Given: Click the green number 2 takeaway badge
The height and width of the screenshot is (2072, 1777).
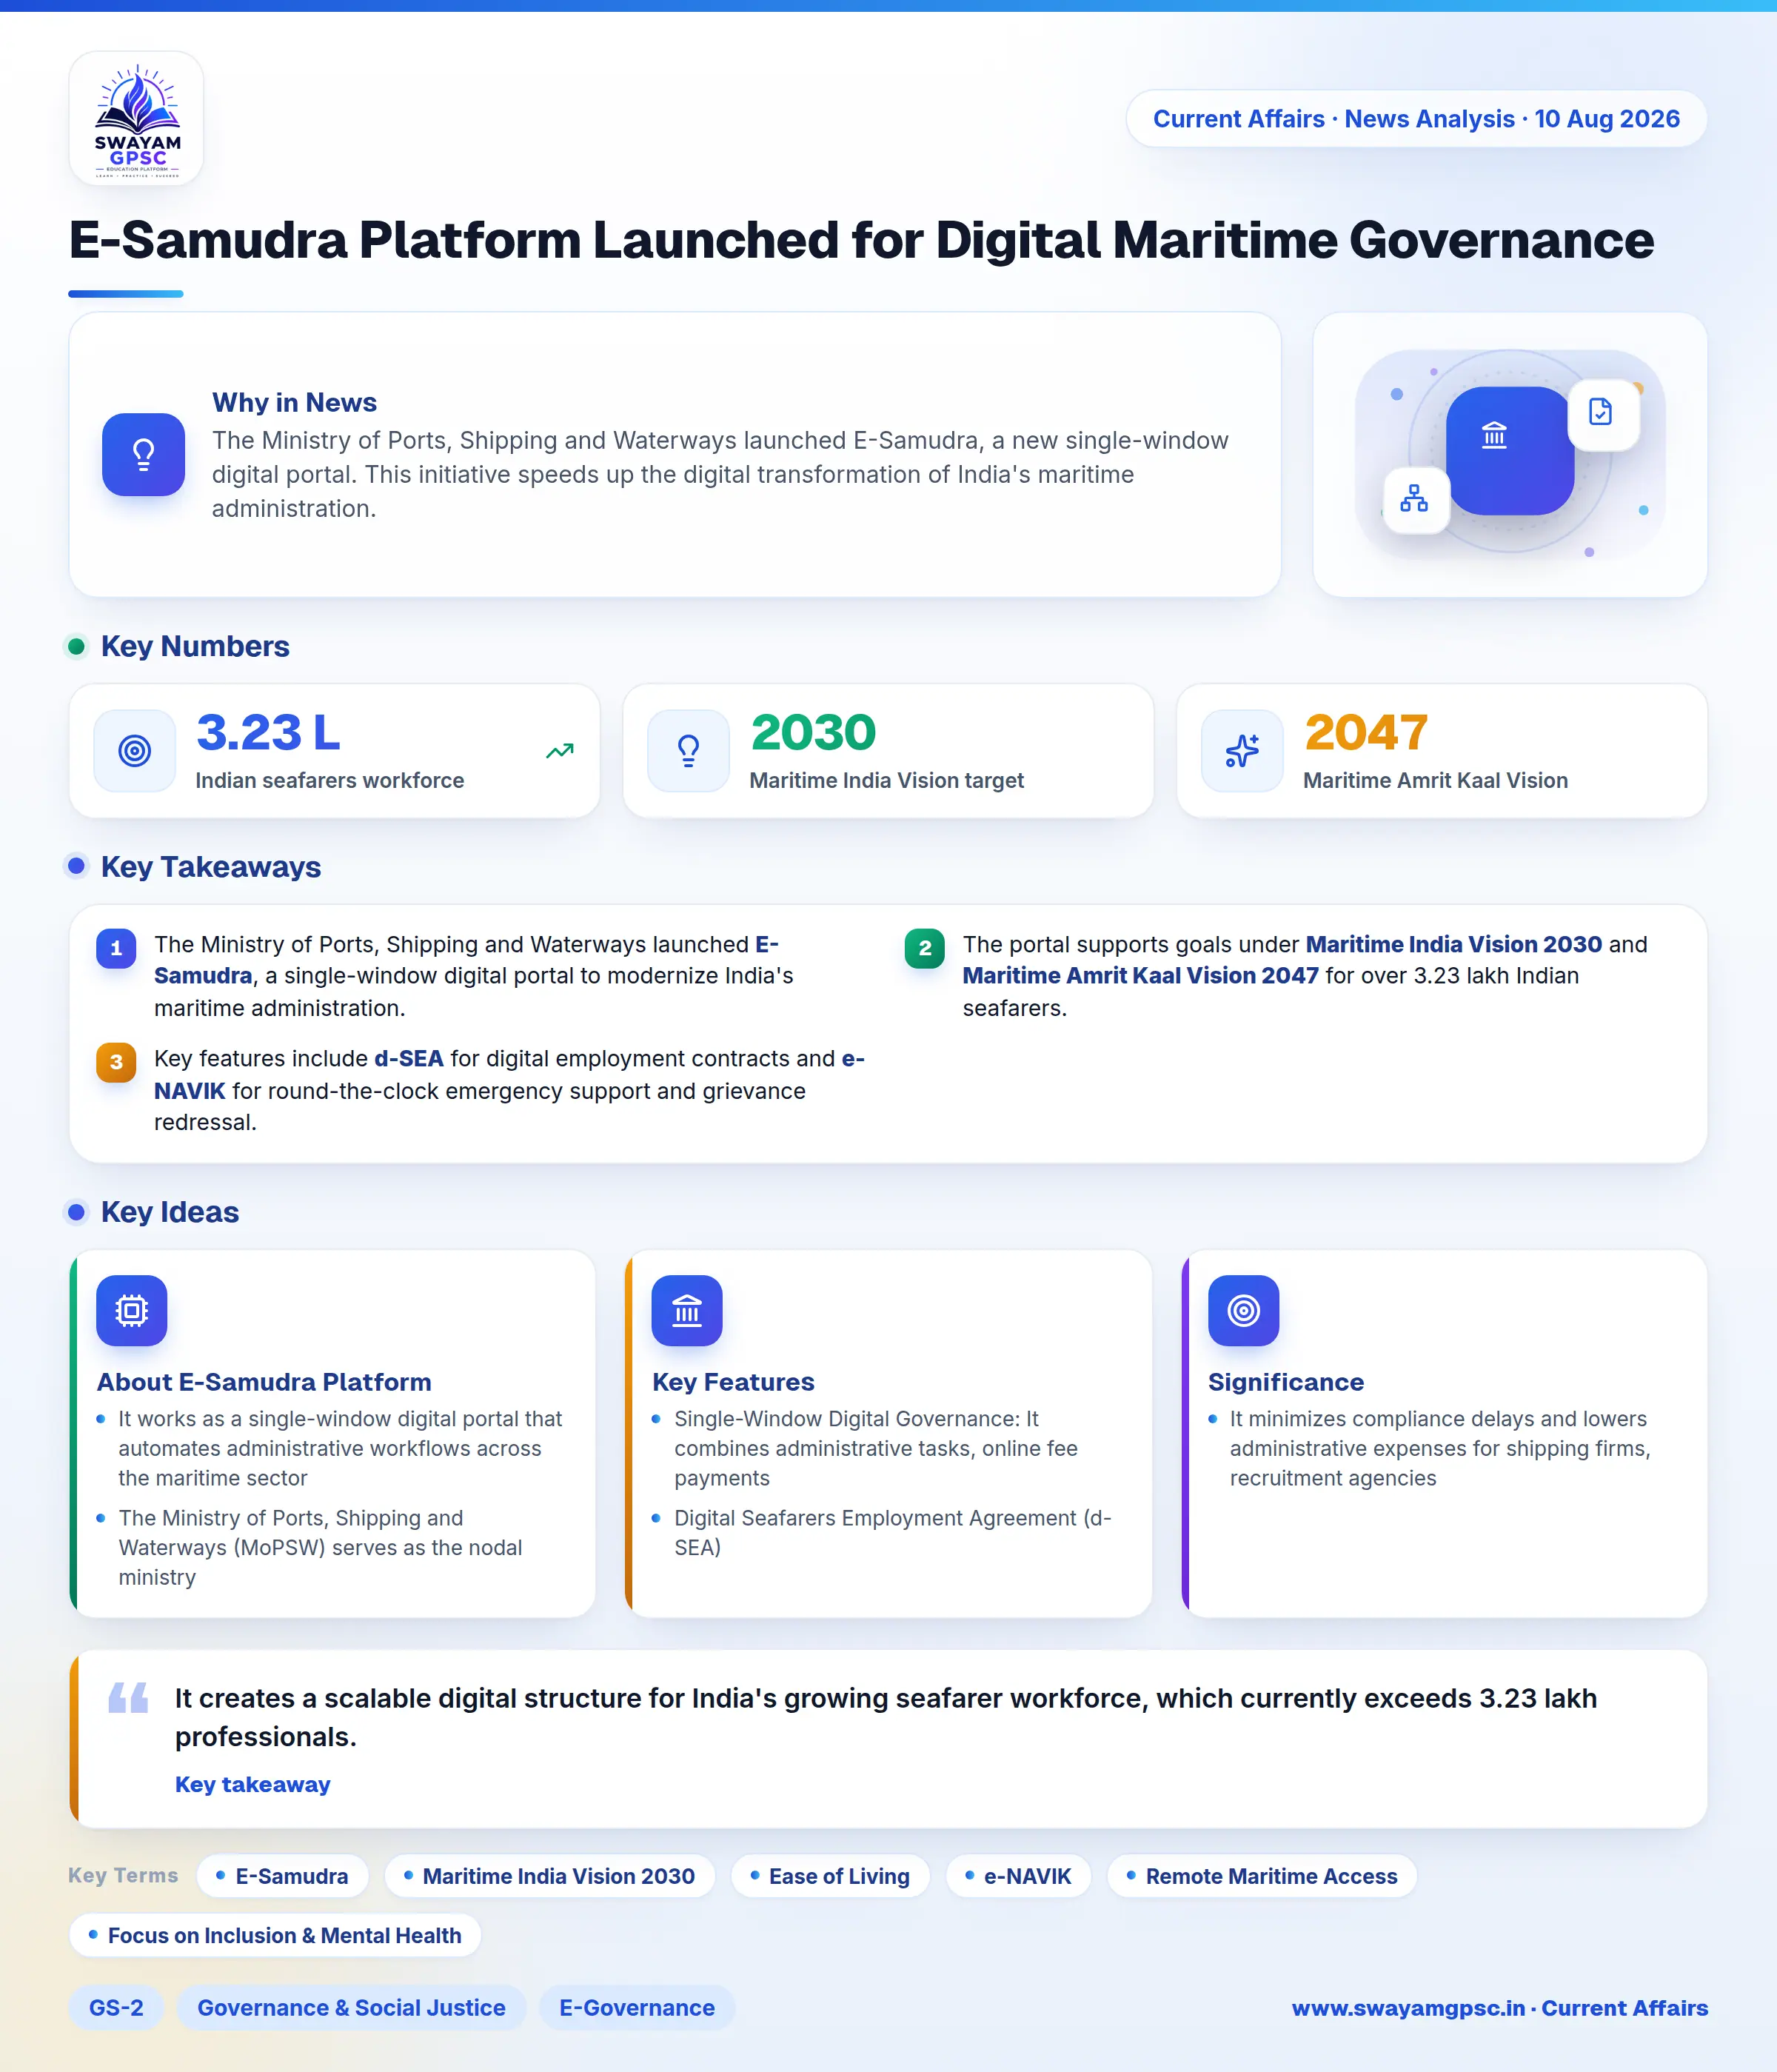Looking at the screenshot, I should point(925,948).
